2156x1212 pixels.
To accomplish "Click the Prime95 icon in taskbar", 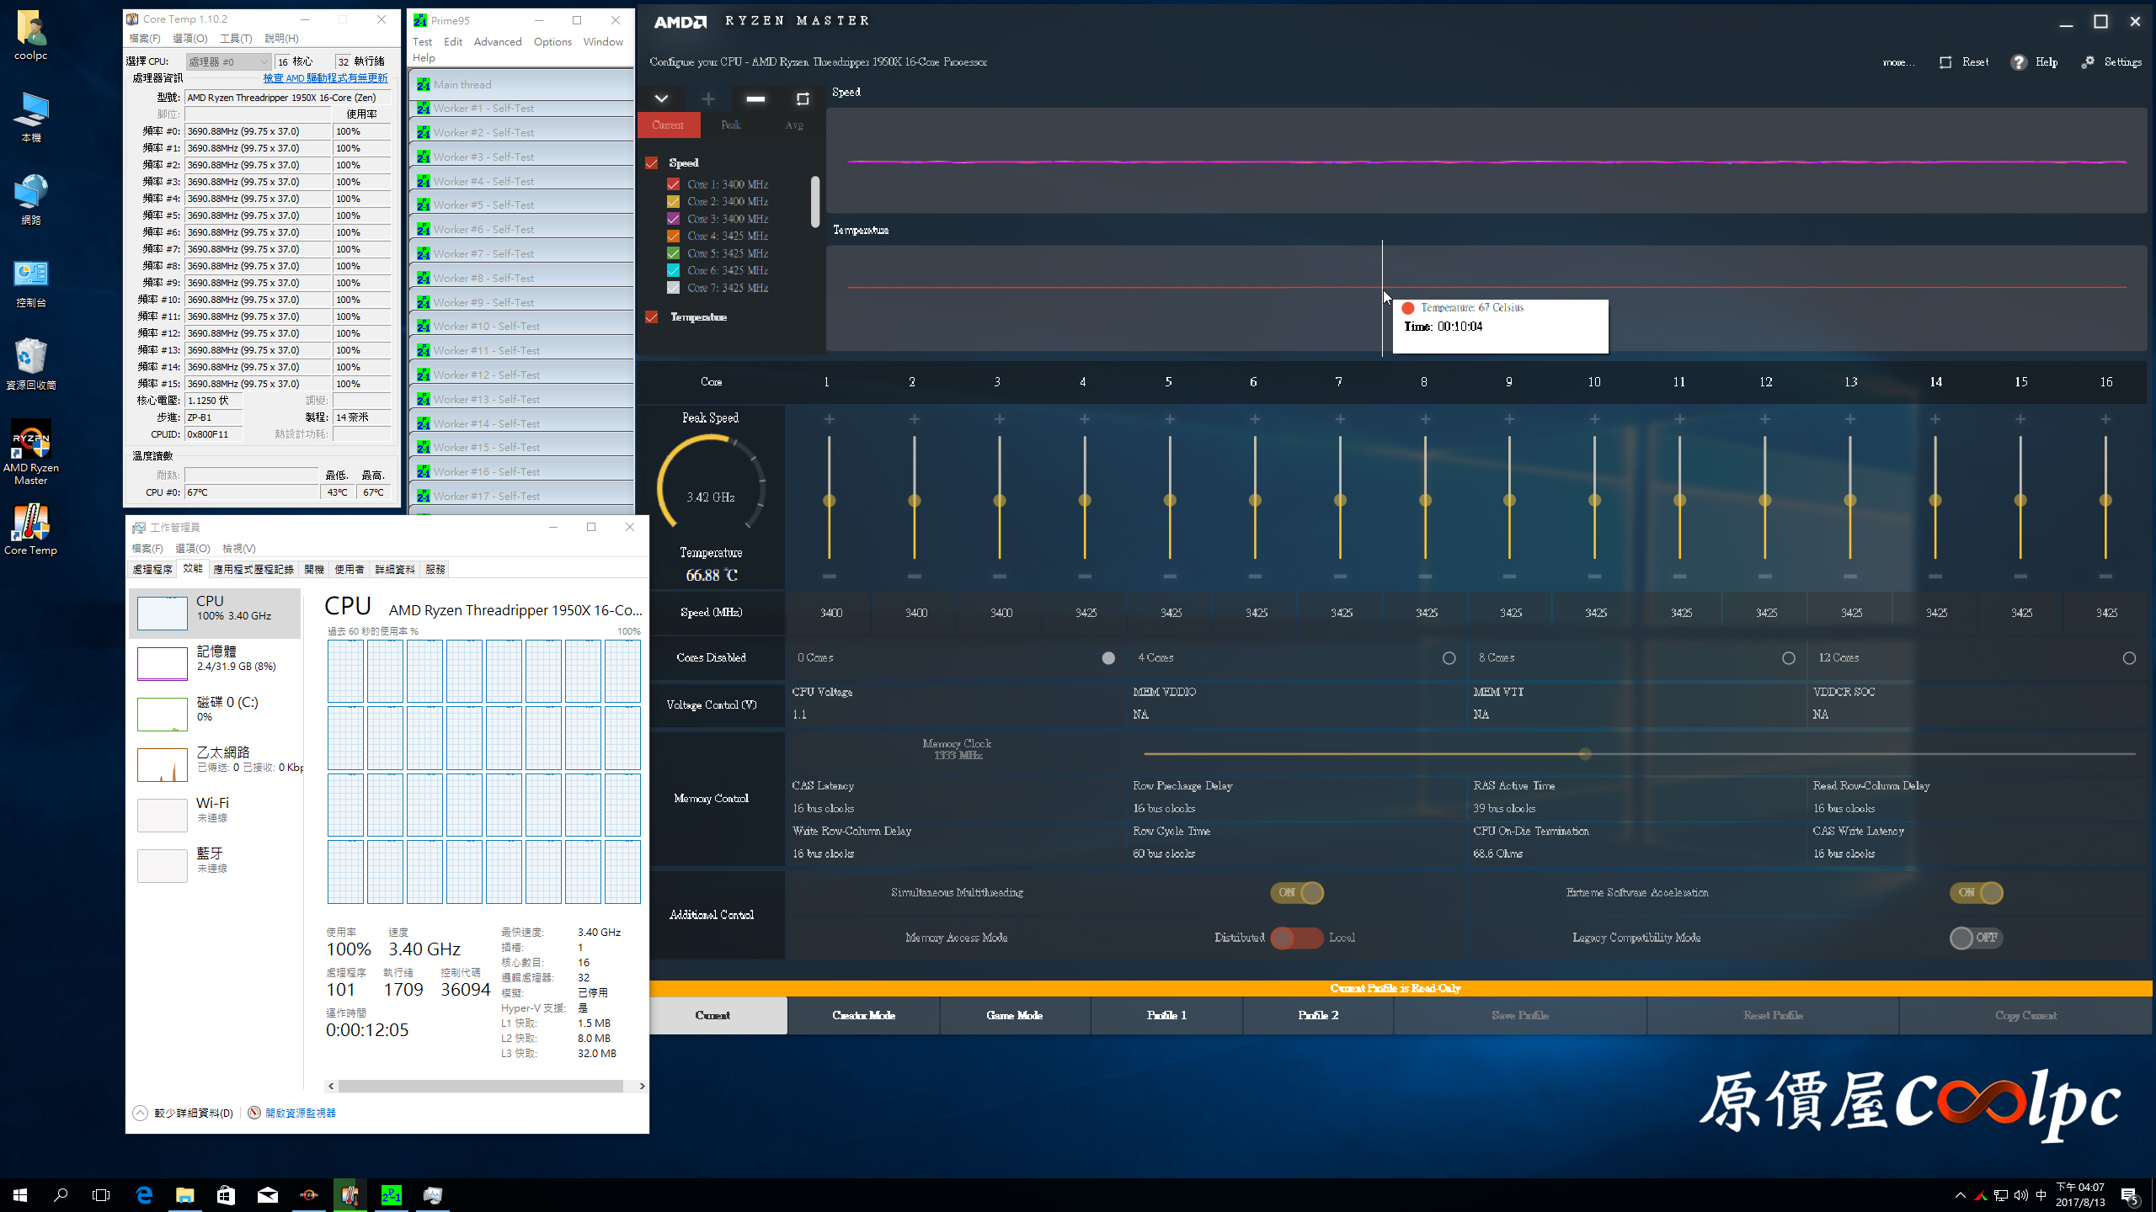I will point(392,1194).
